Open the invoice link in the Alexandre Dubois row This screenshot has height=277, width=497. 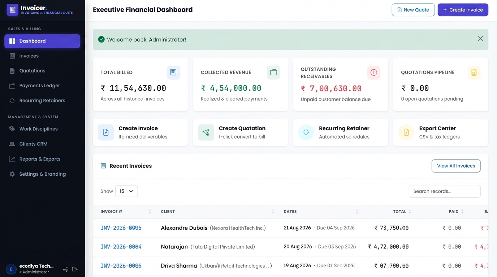(121, 228)
